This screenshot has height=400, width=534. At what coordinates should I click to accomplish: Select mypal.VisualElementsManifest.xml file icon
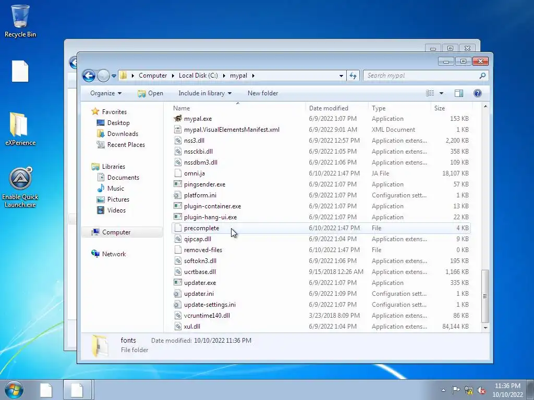coord(178,130)
